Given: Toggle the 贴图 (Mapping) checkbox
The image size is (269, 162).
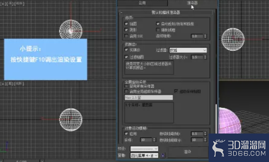Looking at the screenshot, I should [126, 24].
